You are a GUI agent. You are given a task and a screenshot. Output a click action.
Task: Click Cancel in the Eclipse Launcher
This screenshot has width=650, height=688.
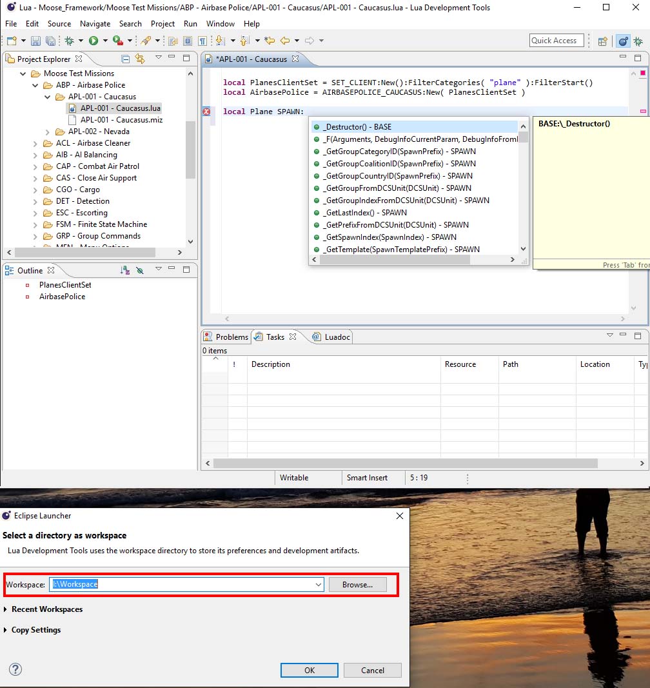point(372,670)
